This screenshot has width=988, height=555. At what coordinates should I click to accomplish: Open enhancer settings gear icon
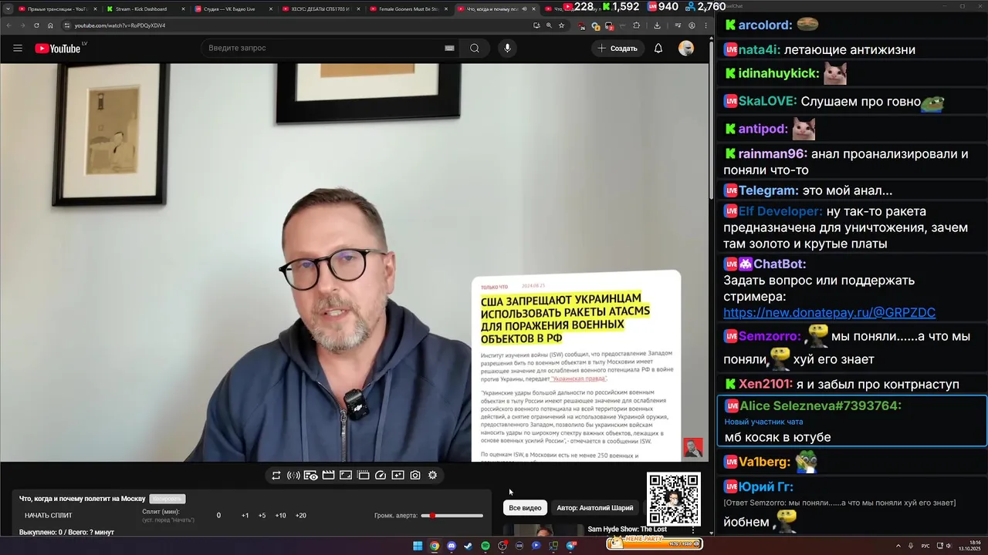click(x=432, y=476)
